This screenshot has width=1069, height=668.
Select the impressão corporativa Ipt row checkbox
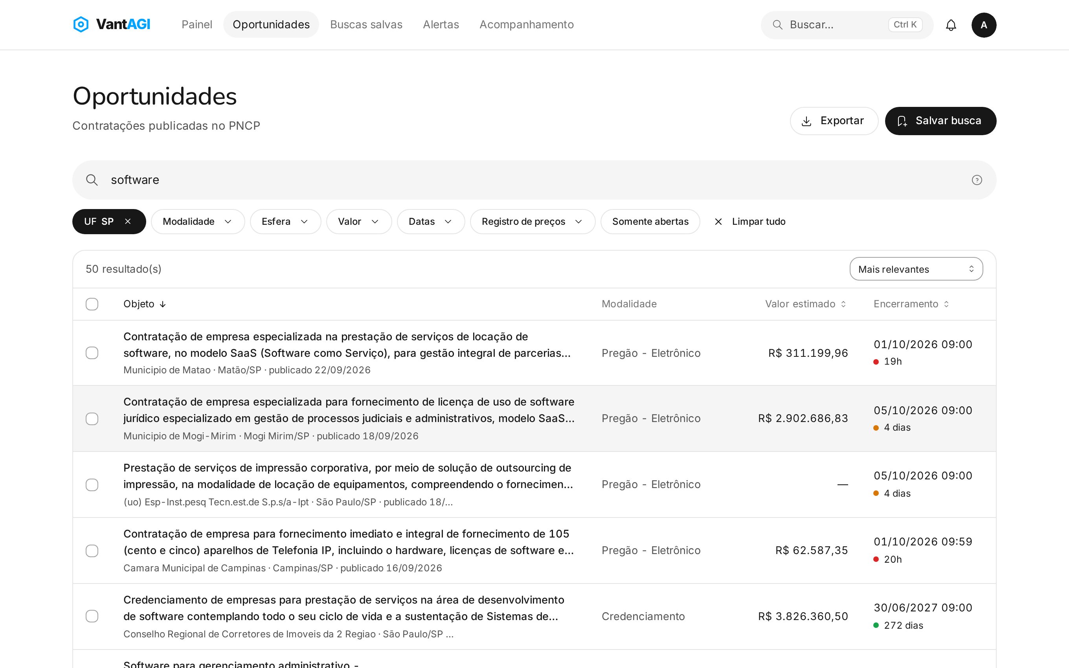[x=92, y=484]
